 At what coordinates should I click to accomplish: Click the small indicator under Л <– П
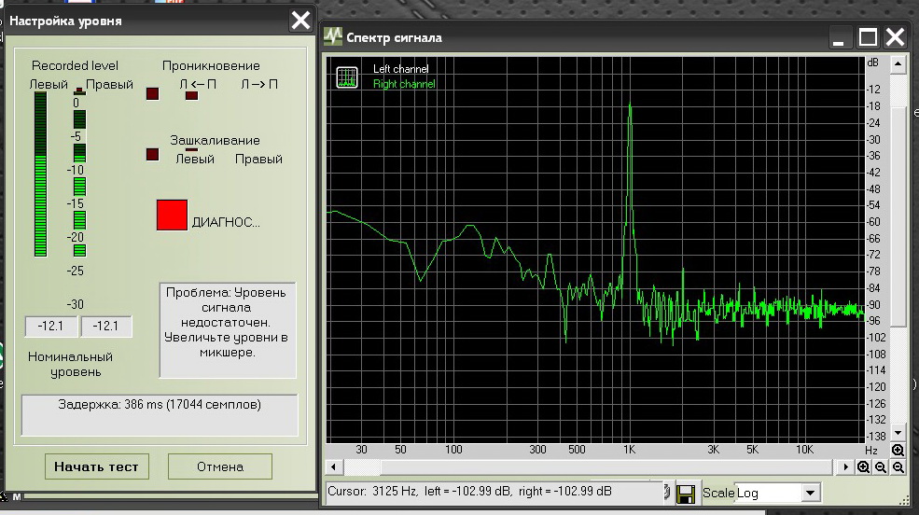[x=191, y=95]
